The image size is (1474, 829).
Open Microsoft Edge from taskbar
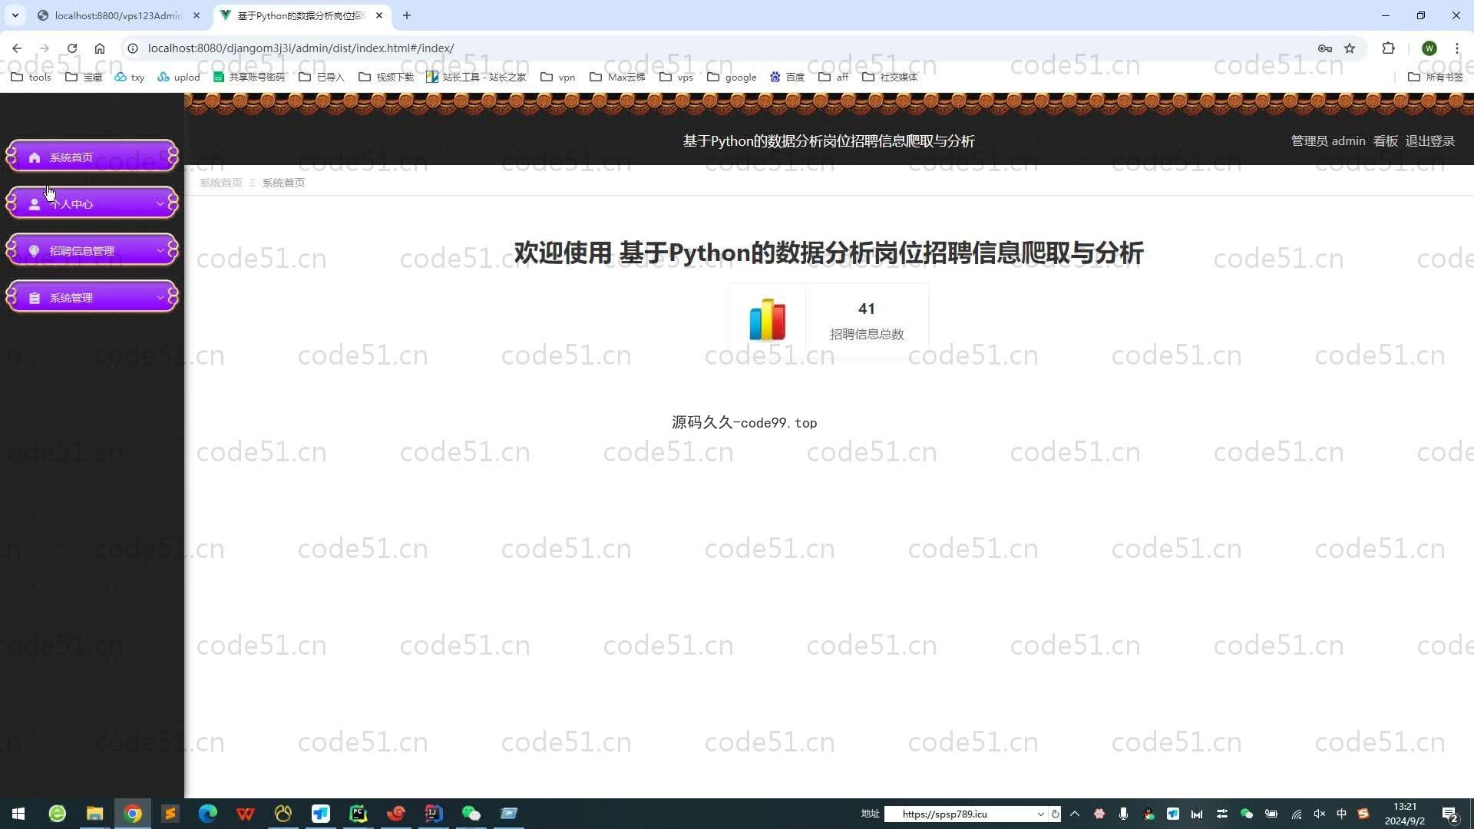[x=208, y=814]
